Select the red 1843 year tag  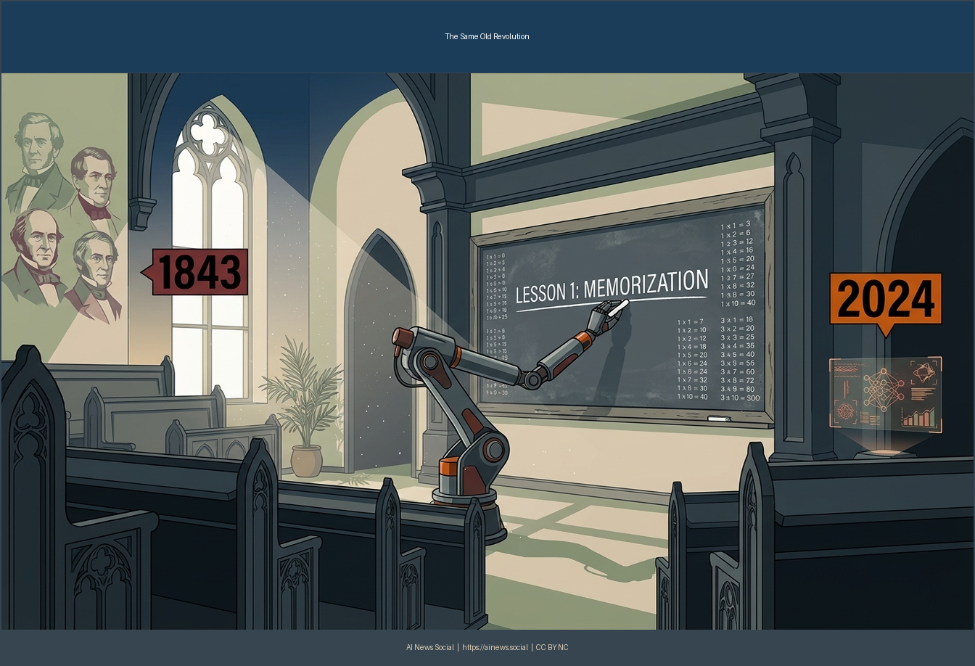(199, 272)
